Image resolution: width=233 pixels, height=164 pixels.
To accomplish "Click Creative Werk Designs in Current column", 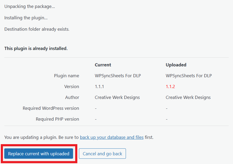I will (x=117, y=97).
